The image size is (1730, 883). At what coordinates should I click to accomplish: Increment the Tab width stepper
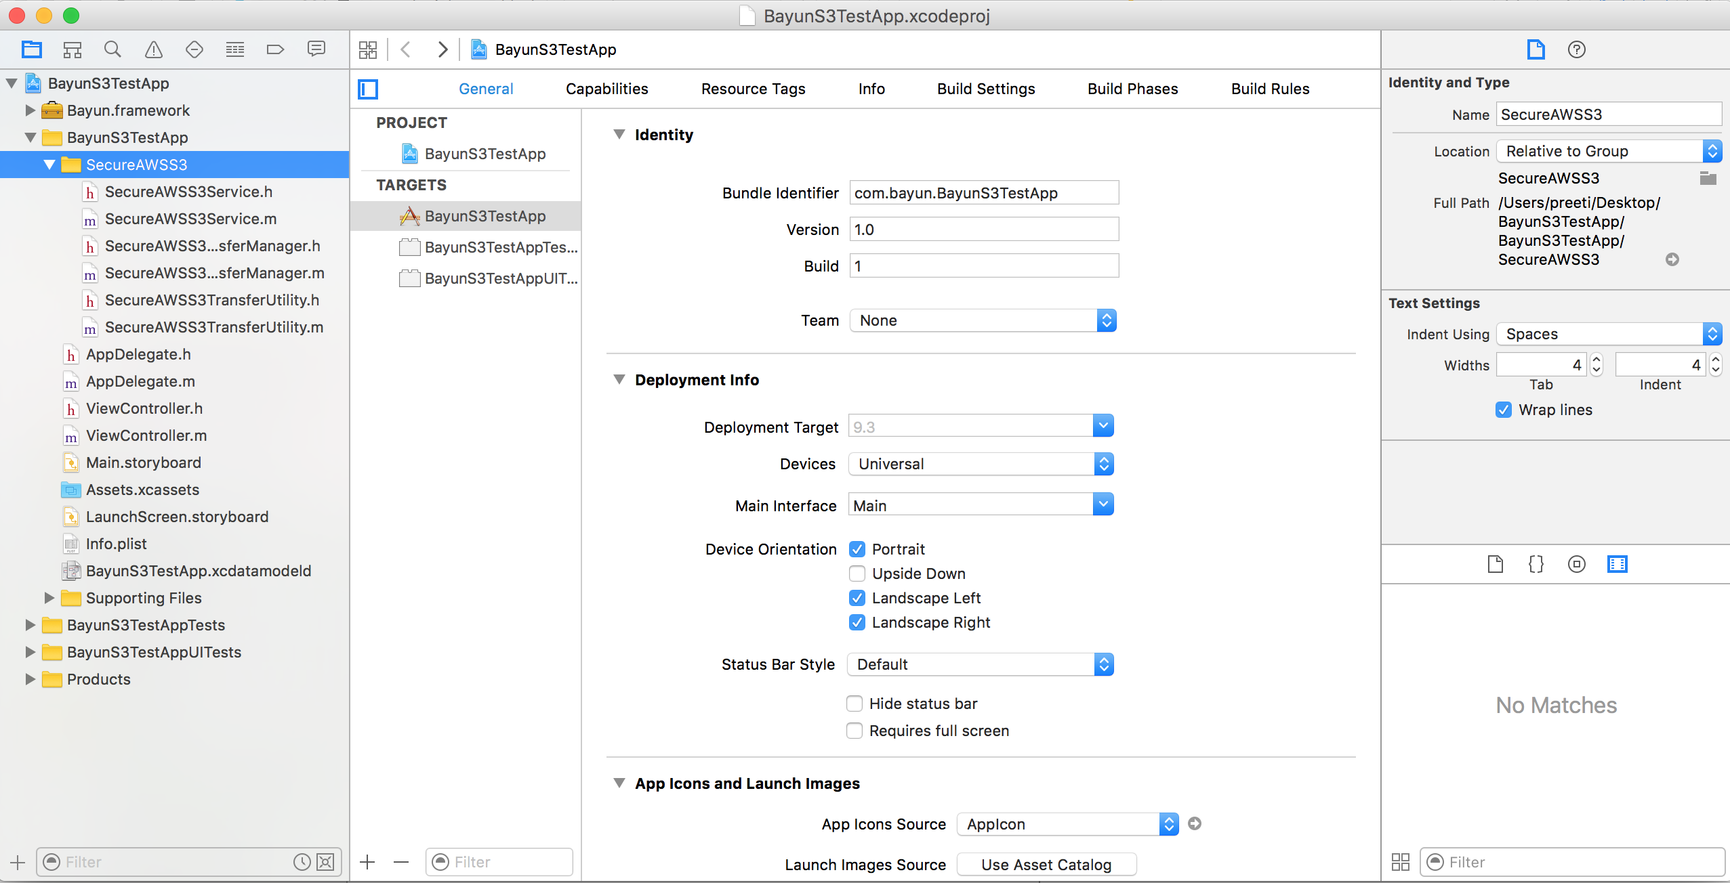pos(1597,360)
